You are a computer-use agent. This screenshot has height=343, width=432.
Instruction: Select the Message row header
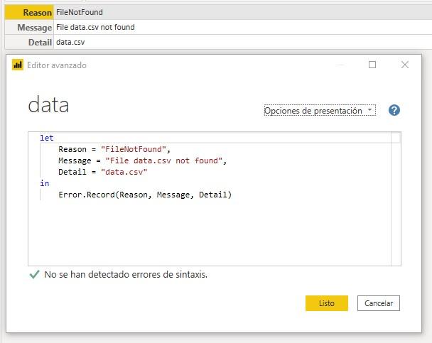coord(29,27)
